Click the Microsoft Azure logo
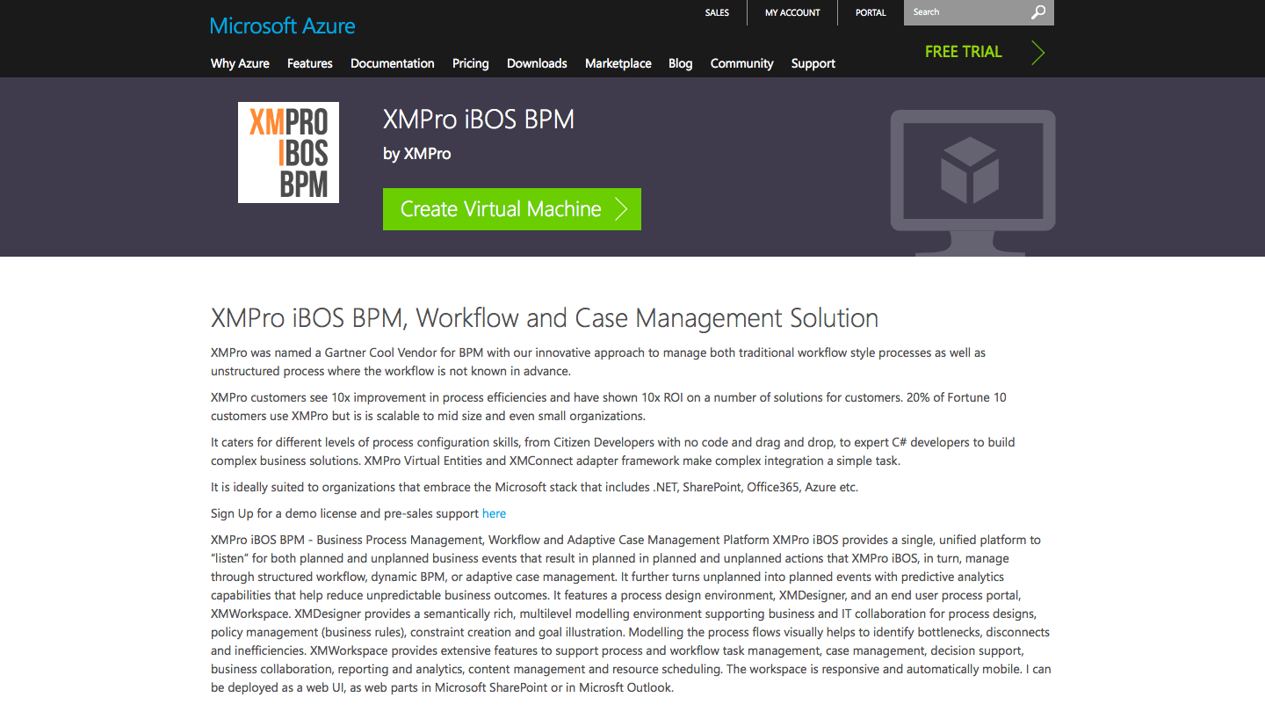 283,25
